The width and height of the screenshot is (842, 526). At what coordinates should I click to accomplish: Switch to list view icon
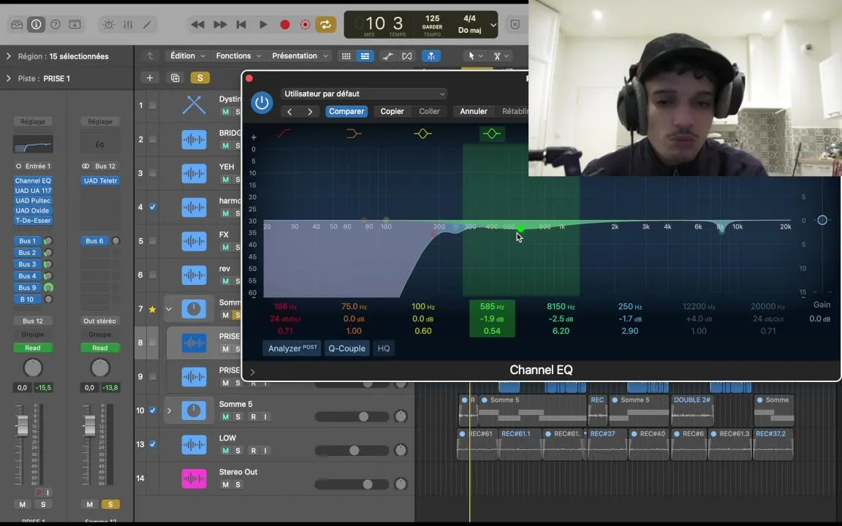[x=365, y=56]
